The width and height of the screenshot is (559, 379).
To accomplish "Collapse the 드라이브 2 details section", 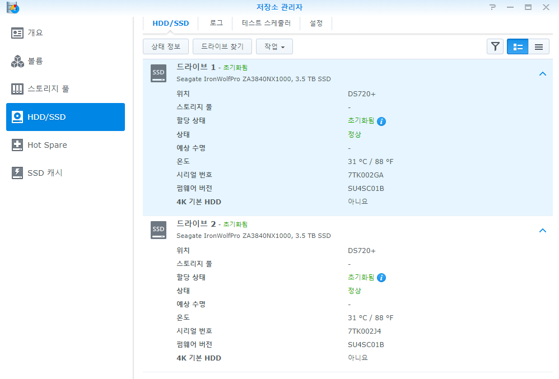I will [542, 230].
